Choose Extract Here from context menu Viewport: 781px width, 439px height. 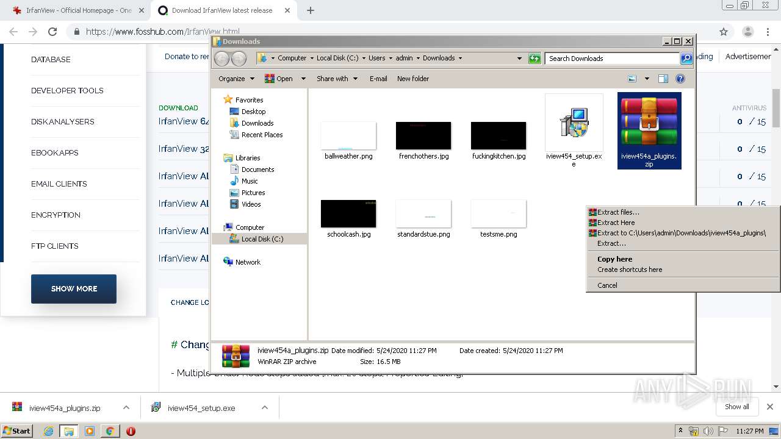(x=683, y=223)
